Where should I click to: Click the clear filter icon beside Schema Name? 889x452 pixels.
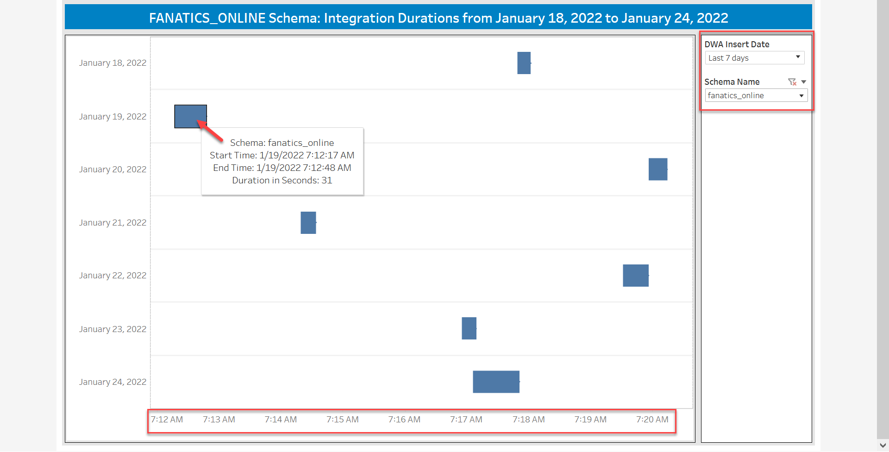(x=792, y=82)
